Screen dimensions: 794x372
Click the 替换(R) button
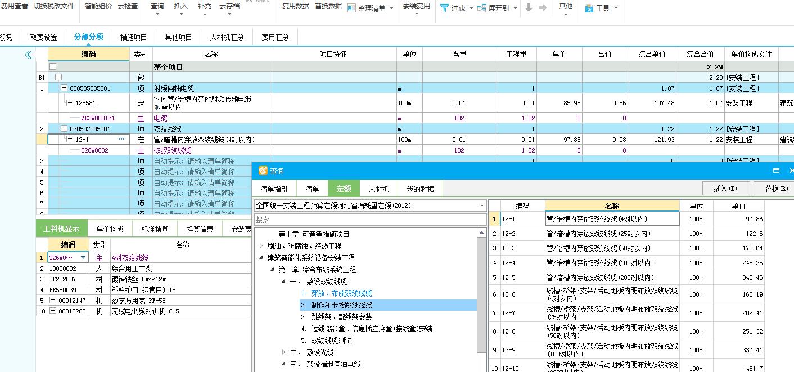pyautogui.click(x=777, y=189)
